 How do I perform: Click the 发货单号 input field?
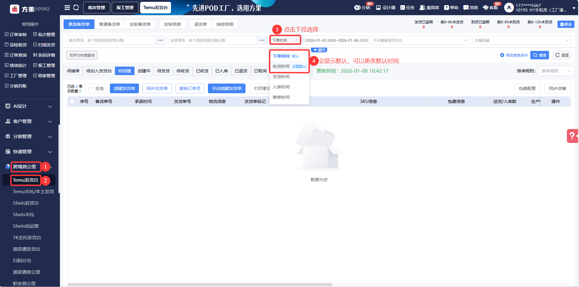click(212, 40)
